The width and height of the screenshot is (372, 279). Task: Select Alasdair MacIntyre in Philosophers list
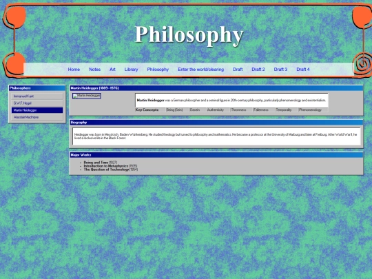coord(37,117)
